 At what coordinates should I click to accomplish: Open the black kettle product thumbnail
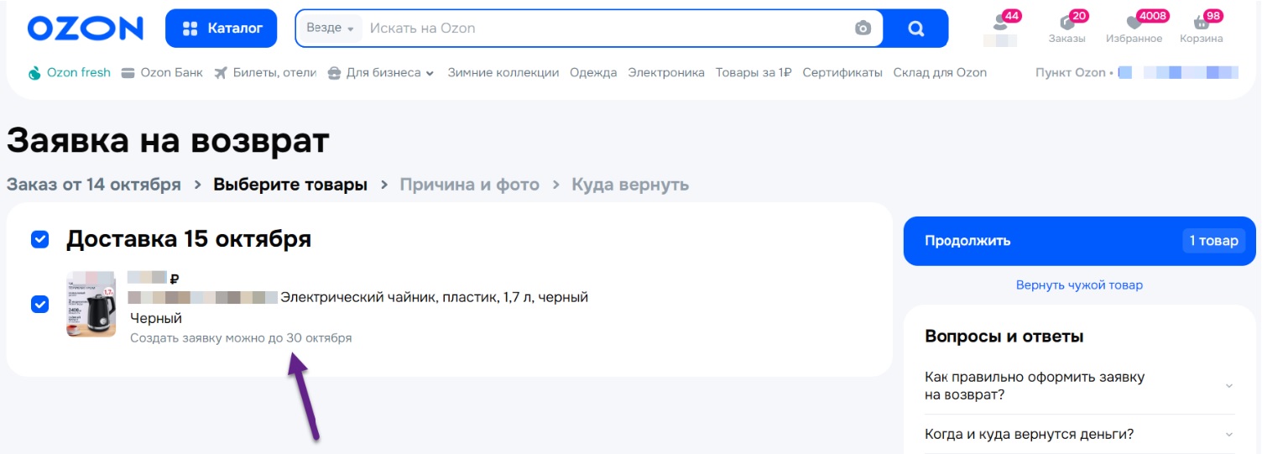(91, 304)
